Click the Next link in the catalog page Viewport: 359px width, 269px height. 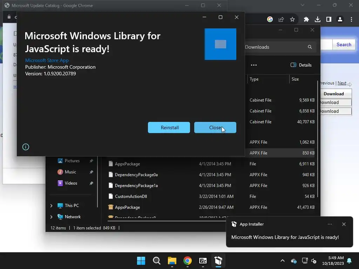coord(342,83)
